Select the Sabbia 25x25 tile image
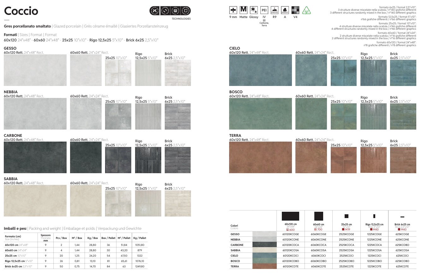The height and width of the screenshot is (274, 421). coord(118,204)
